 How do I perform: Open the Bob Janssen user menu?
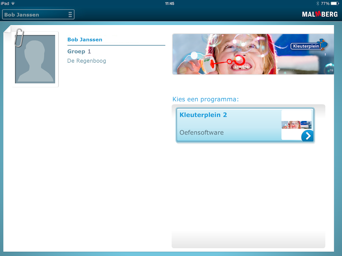point(38,15)
